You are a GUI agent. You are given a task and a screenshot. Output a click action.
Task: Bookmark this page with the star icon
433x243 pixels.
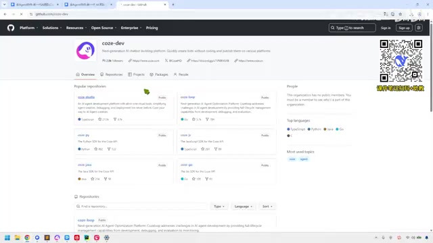pos(400,14)
